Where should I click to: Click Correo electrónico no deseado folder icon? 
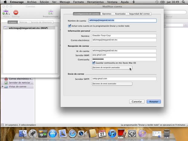tap(6, 79)
